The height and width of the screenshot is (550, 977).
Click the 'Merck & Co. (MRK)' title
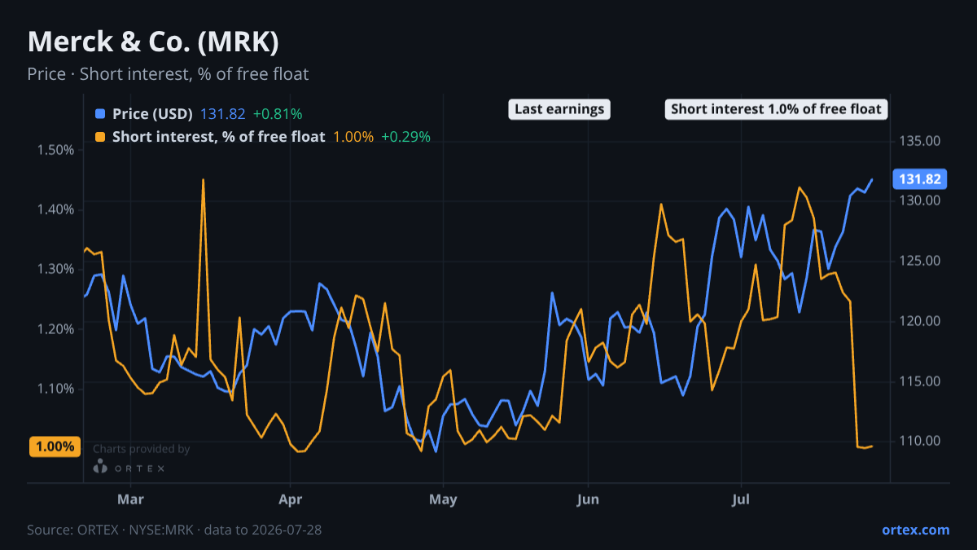(x=154, y=42)
